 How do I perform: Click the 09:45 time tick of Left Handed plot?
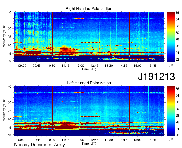coord(37,140)
